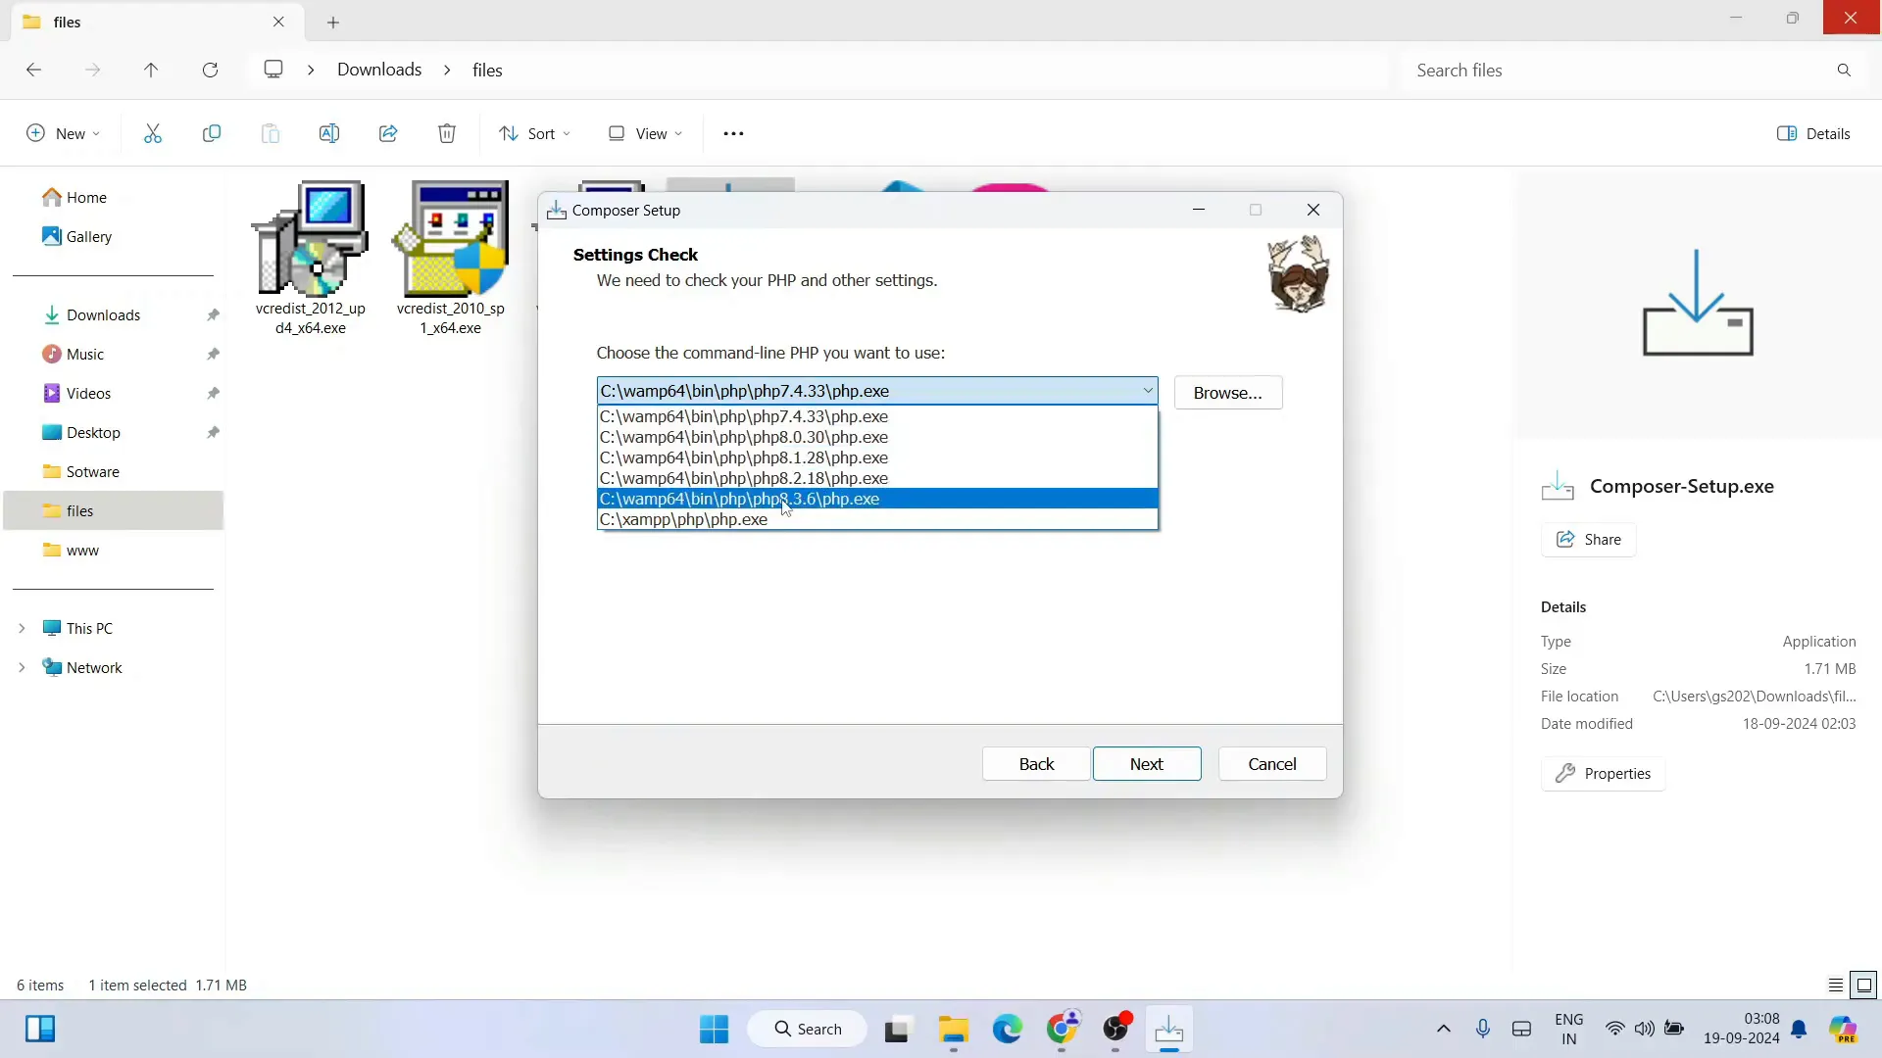Open the taskbar clock and date
Screen dimensions: 1882x1058
1741,1029
